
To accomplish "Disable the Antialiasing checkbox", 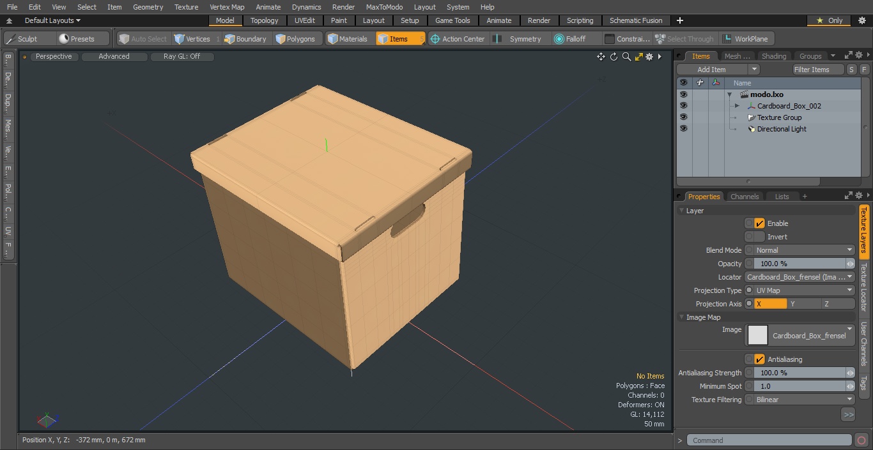I will pyautogui.click(x=759, y=359).
